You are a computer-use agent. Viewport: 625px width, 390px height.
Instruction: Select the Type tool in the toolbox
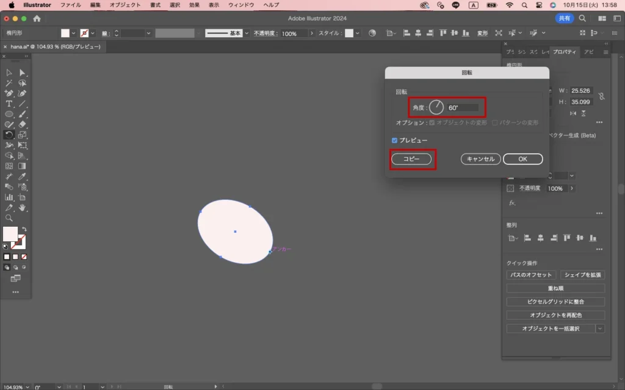9,104
